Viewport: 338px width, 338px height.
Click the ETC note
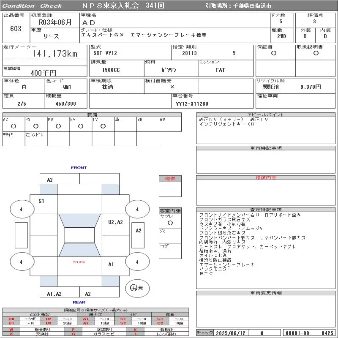[x=206, y=273]
